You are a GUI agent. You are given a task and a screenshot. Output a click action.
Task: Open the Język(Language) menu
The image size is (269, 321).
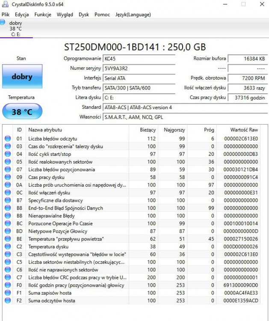(133, 14)
